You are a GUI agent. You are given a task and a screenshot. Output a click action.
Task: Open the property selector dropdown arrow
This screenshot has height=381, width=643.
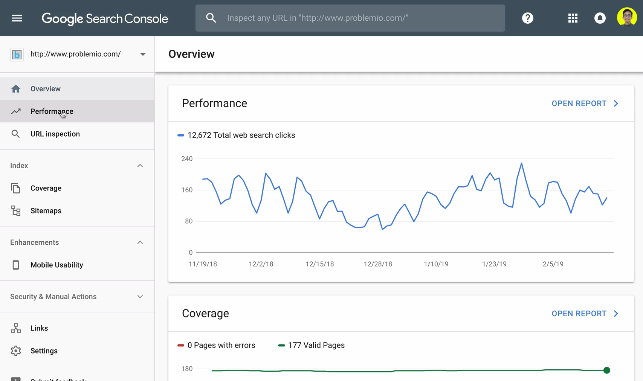[143, 54]
